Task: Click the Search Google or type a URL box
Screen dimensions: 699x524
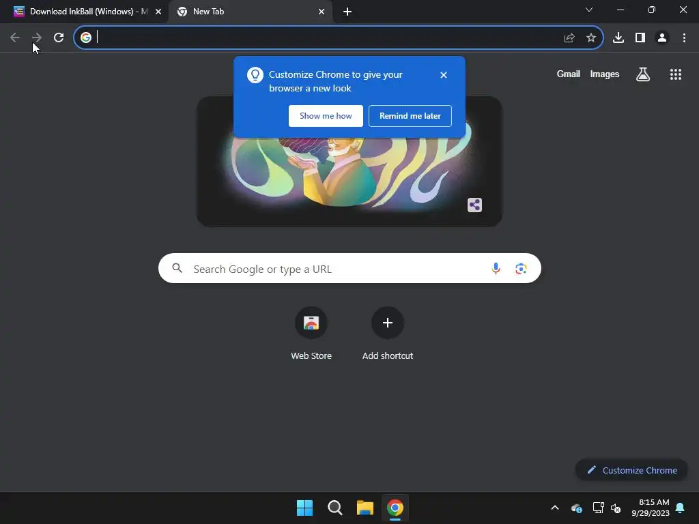Action: [349, 268]
